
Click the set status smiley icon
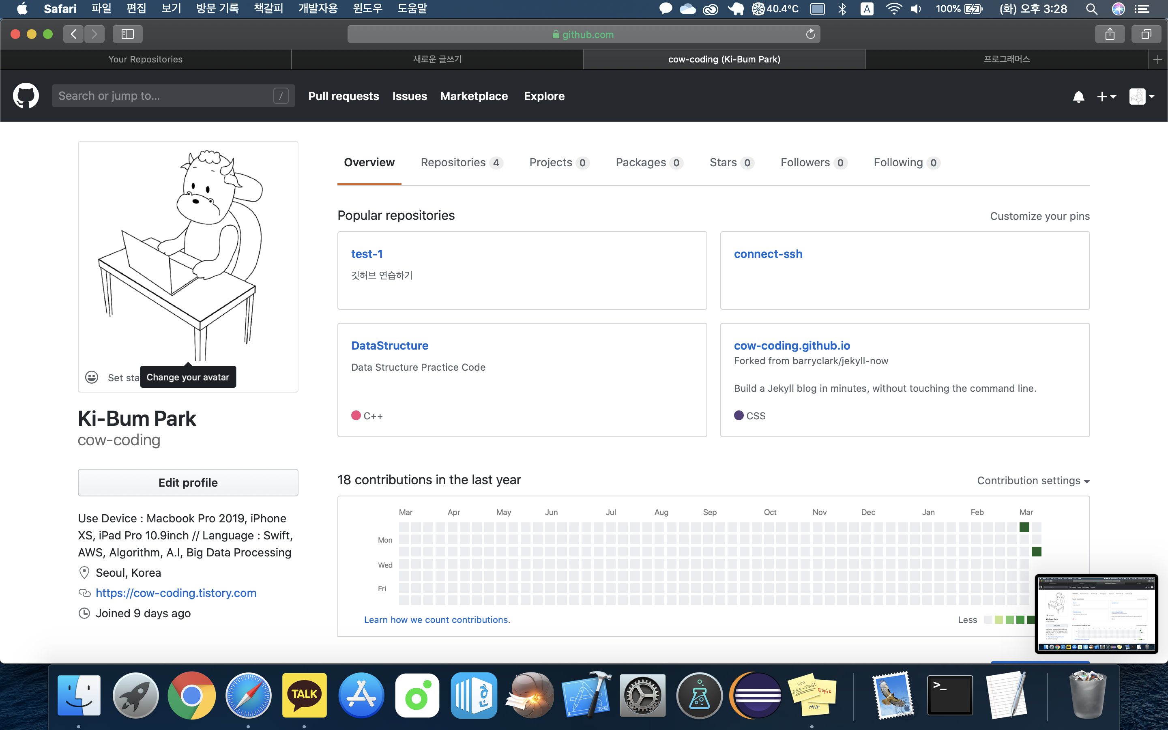[92, 377]
